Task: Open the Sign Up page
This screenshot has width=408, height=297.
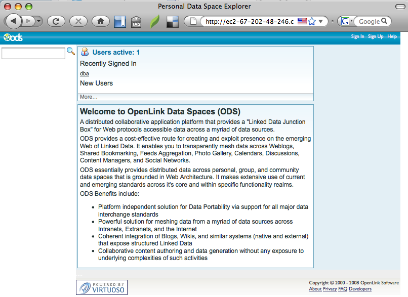Action: click(x=375, y=36)
